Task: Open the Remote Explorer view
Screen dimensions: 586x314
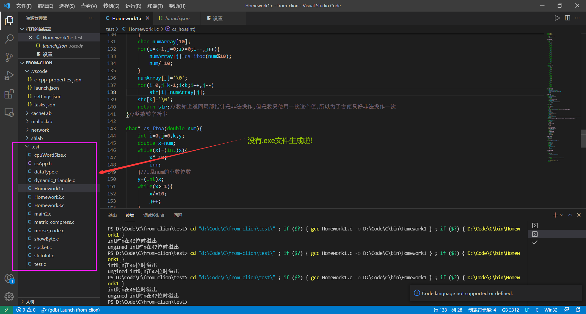Action: 9,112
